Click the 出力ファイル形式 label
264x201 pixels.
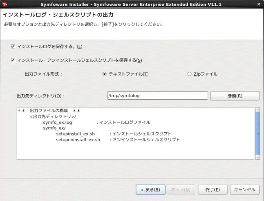[43, 74]
